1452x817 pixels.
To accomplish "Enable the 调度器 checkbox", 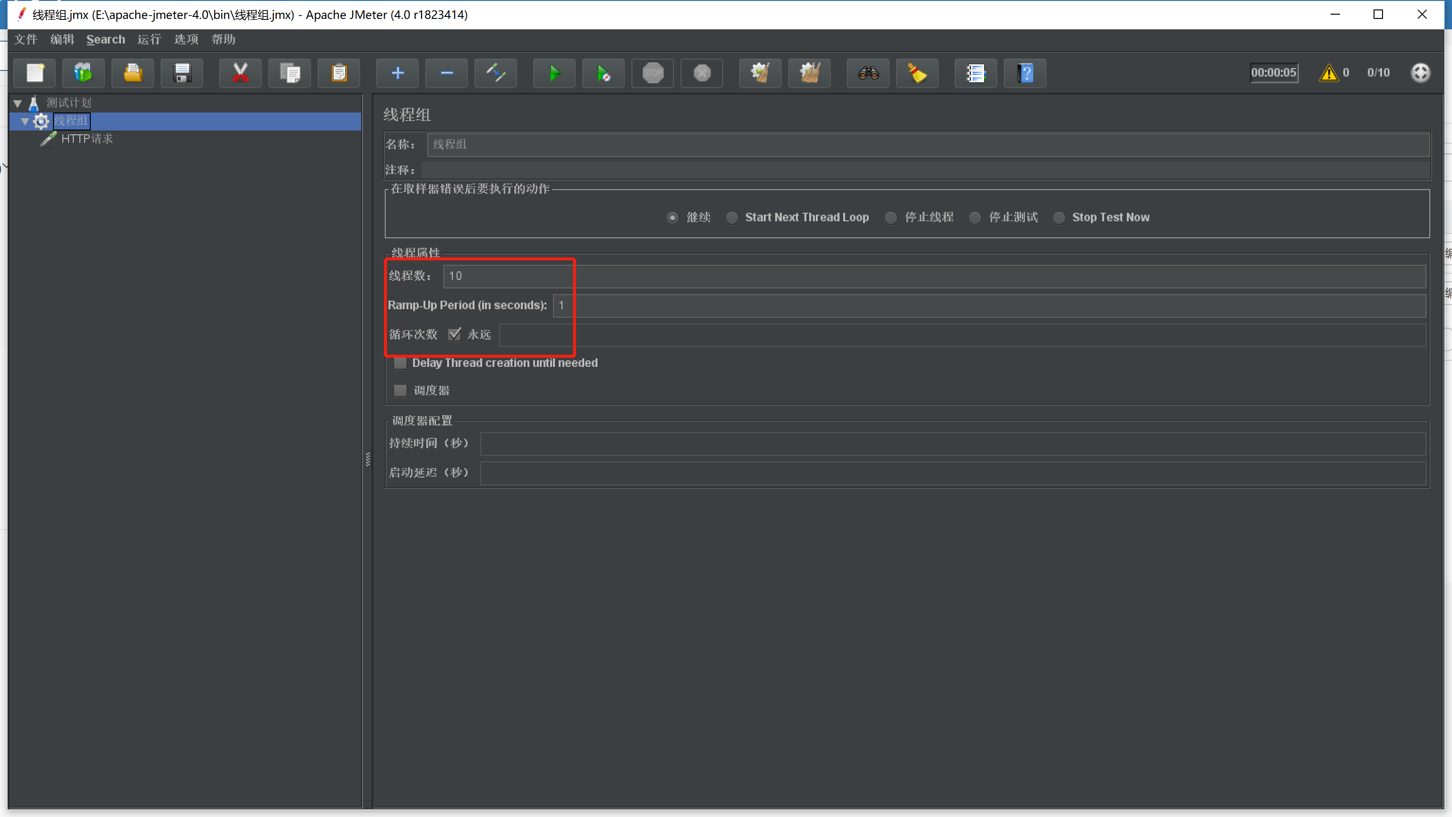I will point(400,391).
